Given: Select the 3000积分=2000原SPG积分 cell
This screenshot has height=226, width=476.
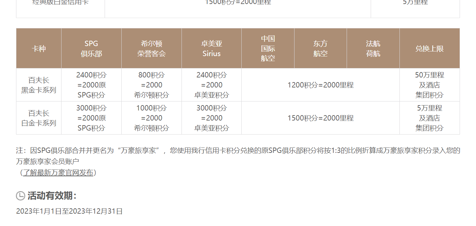Looking at the screenshot, I should 91,118.
